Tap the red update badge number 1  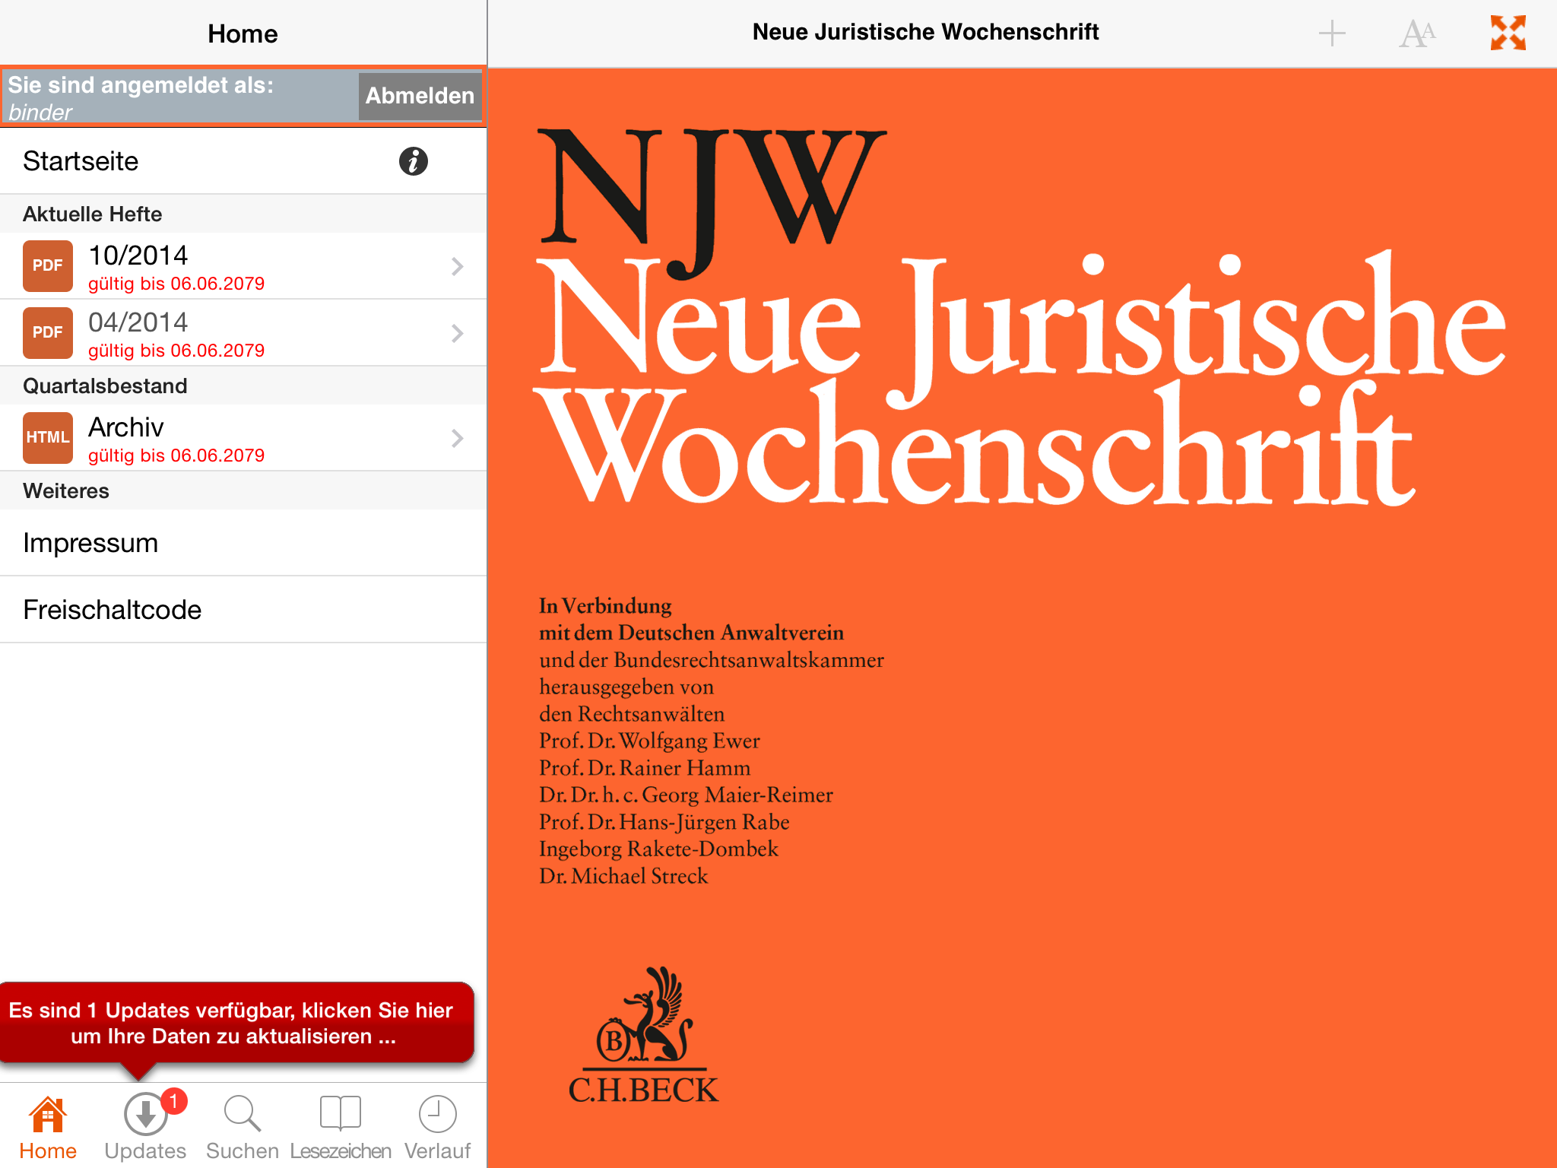coord(174,1101)
